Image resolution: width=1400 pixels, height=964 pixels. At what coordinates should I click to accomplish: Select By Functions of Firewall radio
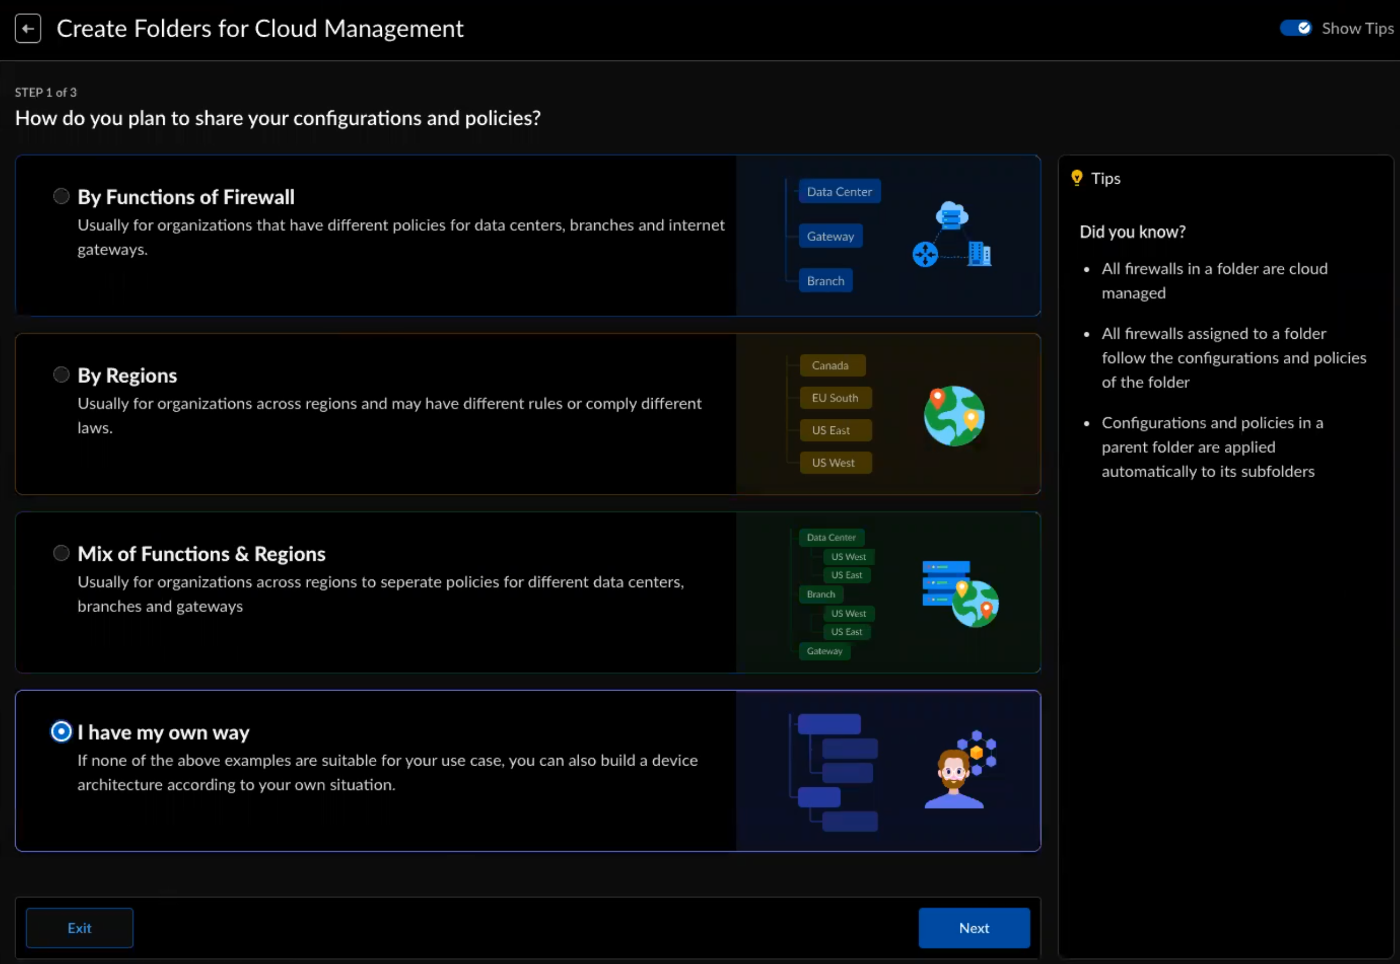[61, 196]
